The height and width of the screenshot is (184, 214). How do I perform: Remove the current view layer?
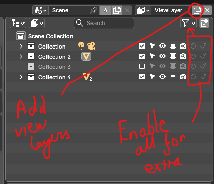point(207,10)
